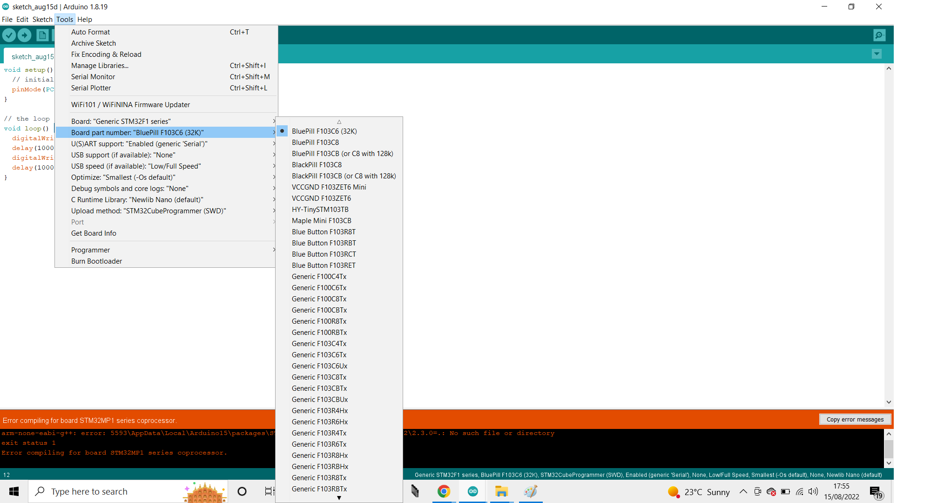Choose BlackPill F103C8 board part
931x503 pixels.
point(339,165)
